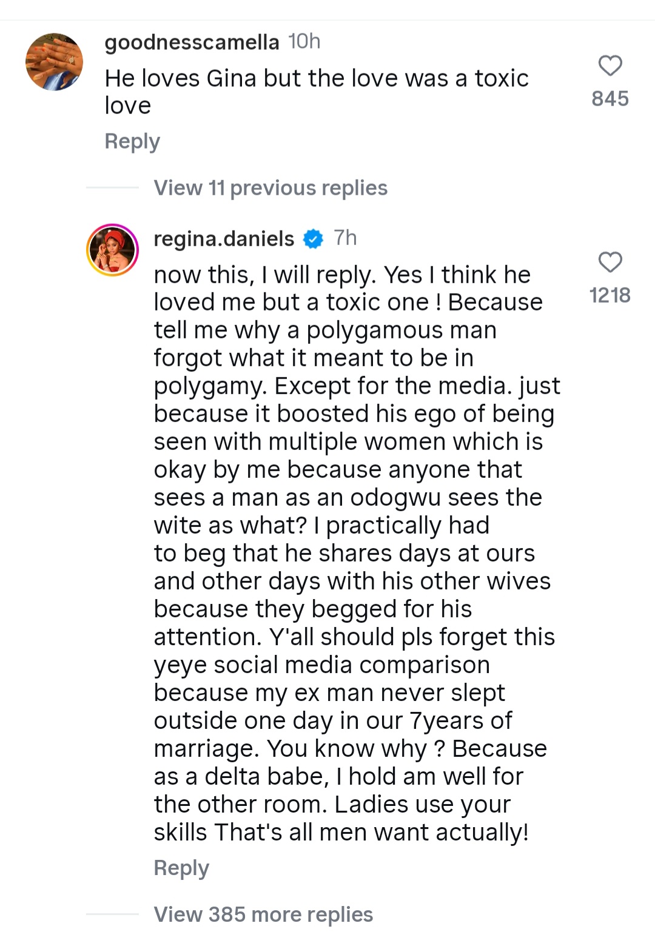Open the regina.daniels username link
Image resolution: width=655 pixels, height=946 pixels.
pos(224,239)
